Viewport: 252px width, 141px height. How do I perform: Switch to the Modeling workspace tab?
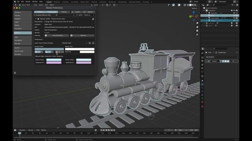(57, 2)
